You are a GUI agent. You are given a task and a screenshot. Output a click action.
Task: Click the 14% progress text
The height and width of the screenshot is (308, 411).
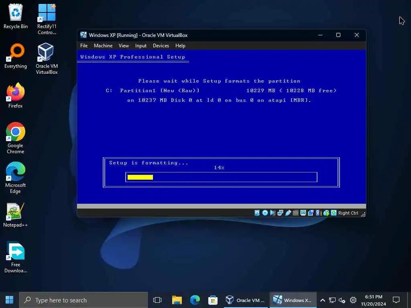coord(219,168)
